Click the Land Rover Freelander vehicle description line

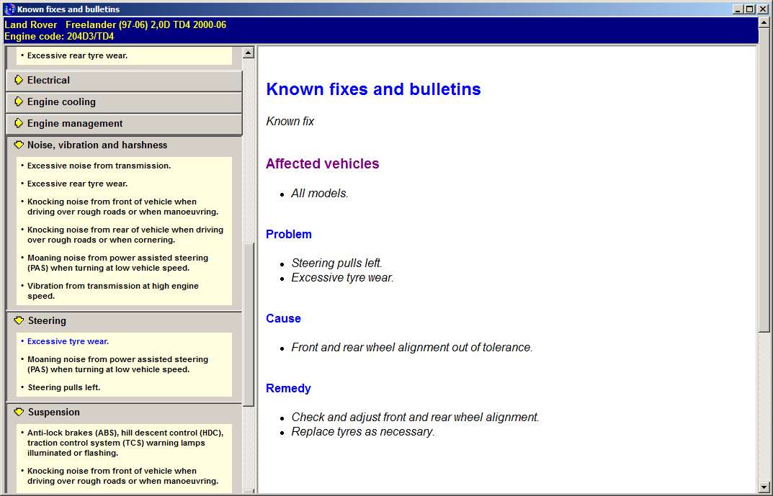point(115,24)
